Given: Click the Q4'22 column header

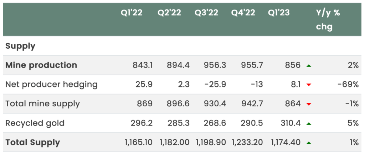Looking at the screenshot, I should pyautogui.click(x=243, y=13).
